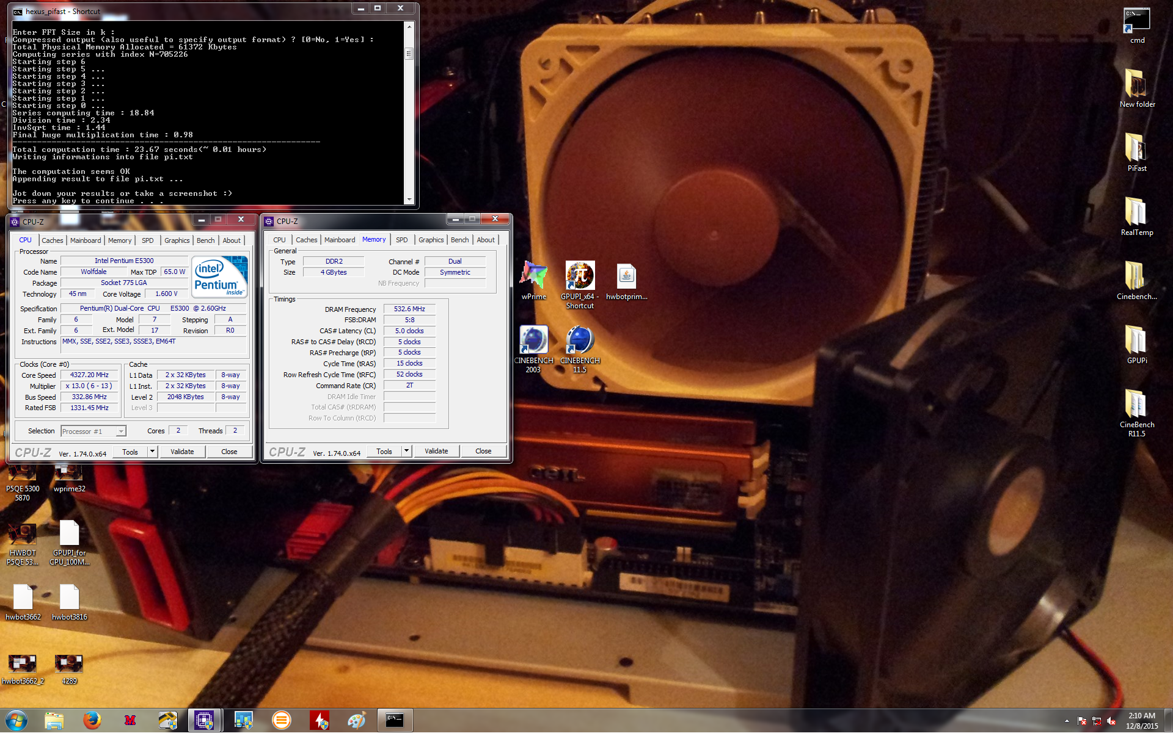This screenshot has height=747, width=1173.
Task: Launch the GPUPI_x64 Shortcut icon
Action: (x=580, y=285)
